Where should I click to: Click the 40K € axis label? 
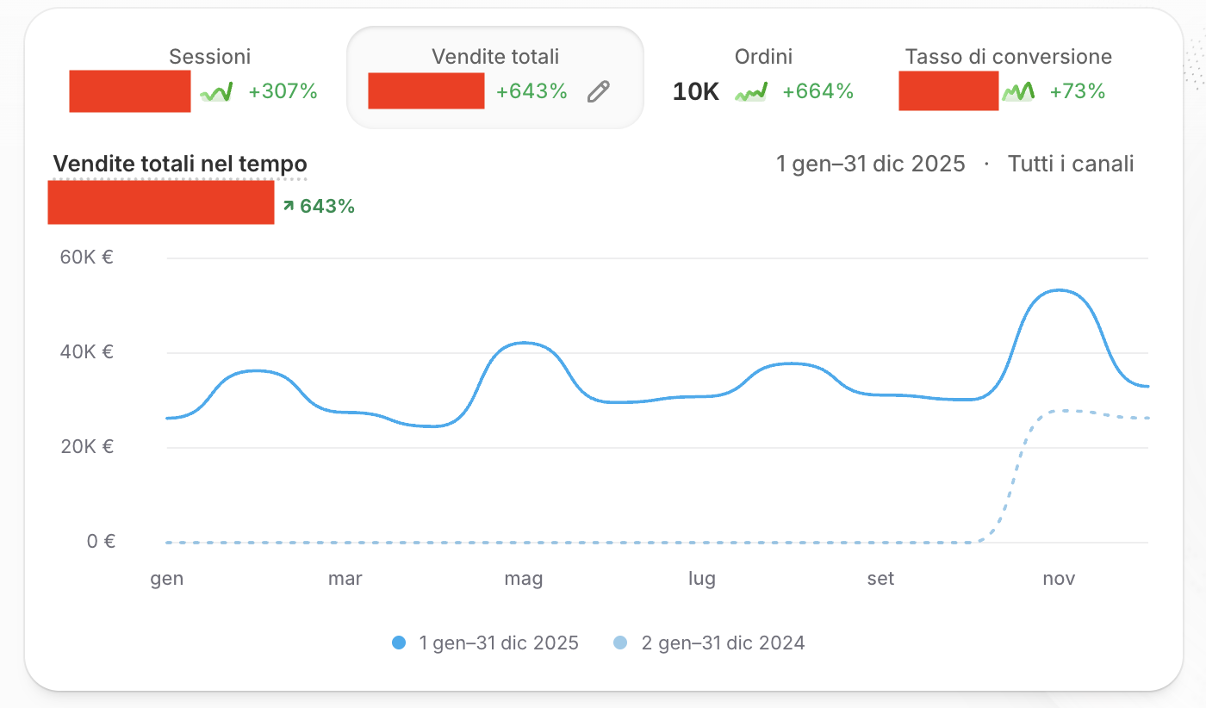tap(86, 352)
